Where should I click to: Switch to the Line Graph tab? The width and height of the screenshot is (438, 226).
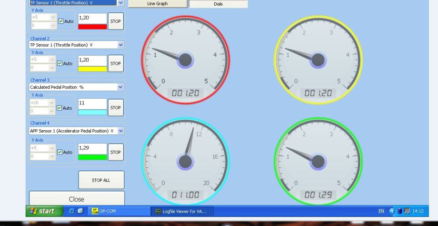pyautogui.click(x=158, y=4)
